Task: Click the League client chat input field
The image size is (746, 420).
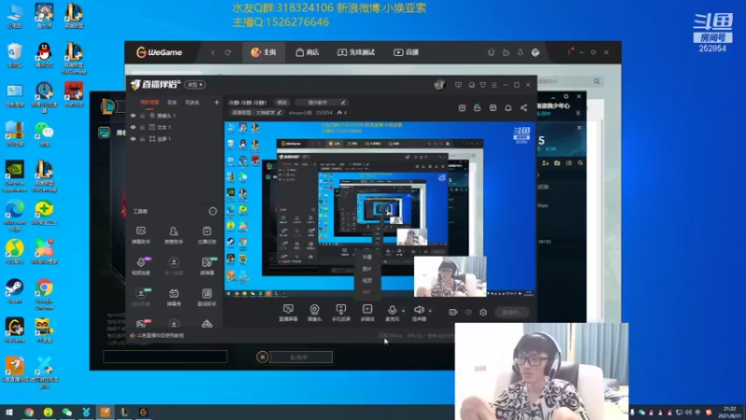Action: tap(165, 357)
